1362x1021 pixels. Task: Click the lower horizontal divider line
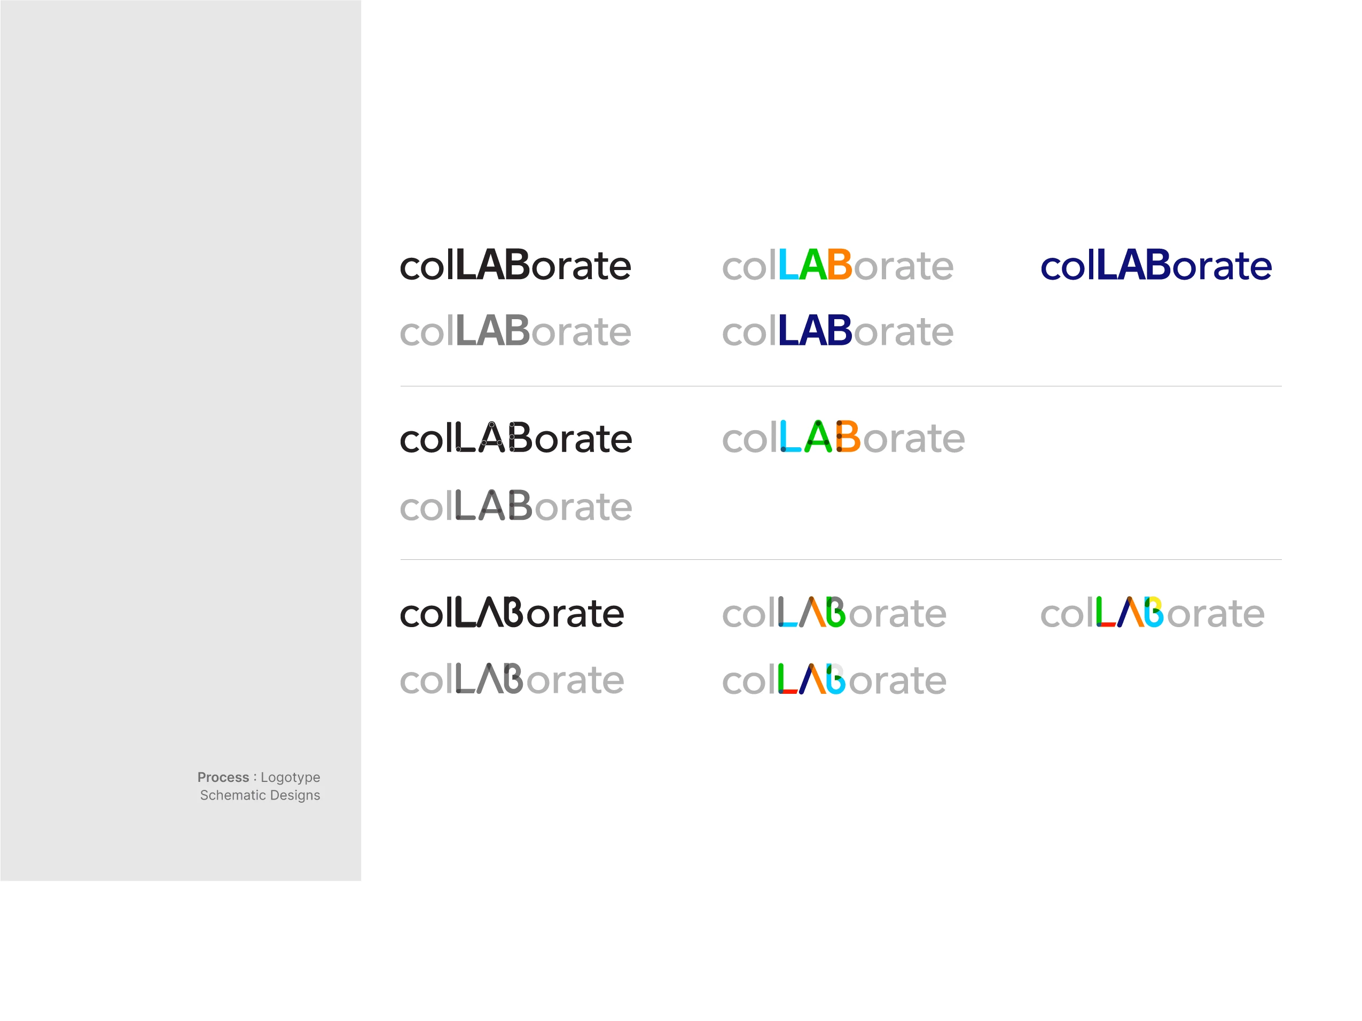[841, 559]
